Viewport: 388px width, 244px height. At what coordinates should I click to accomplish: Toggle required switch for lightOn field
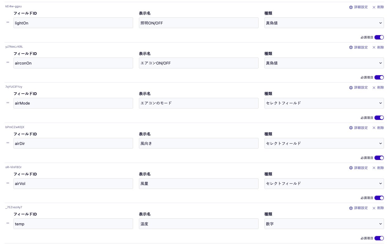(x=379, y=37)
